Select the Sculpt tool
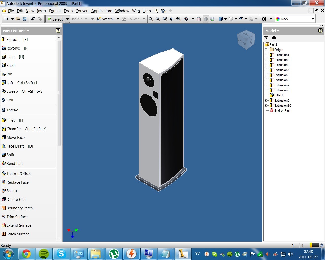 [9, 191]
